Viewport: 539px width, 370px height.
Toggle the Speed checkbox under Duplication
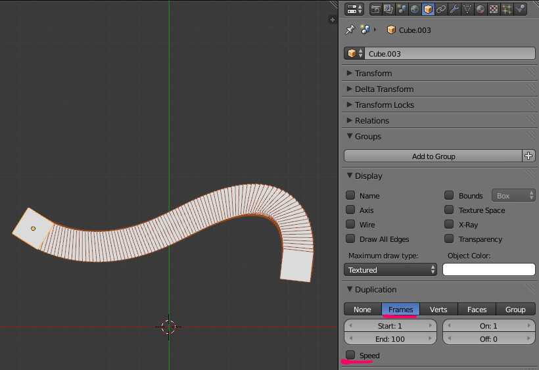tap(351, 356)
